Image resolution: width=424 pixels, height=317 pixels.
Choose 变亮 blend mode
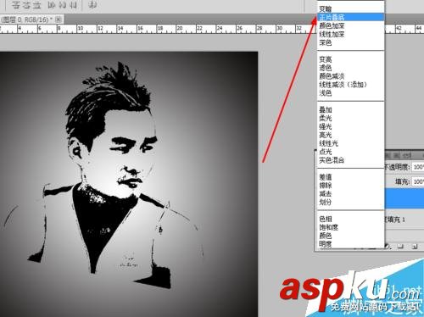pyautogui.click(x=350, y=59)
